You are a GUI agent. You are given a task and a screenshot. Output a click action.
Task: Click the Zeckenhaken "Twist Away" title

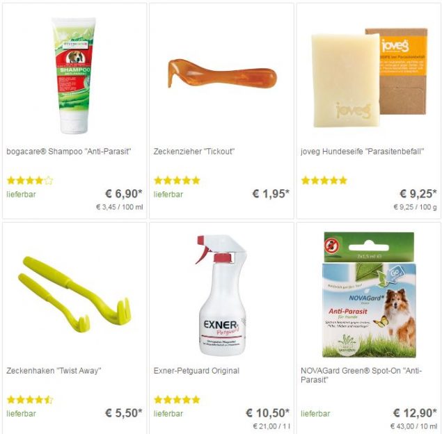click(x=54, y=371)
